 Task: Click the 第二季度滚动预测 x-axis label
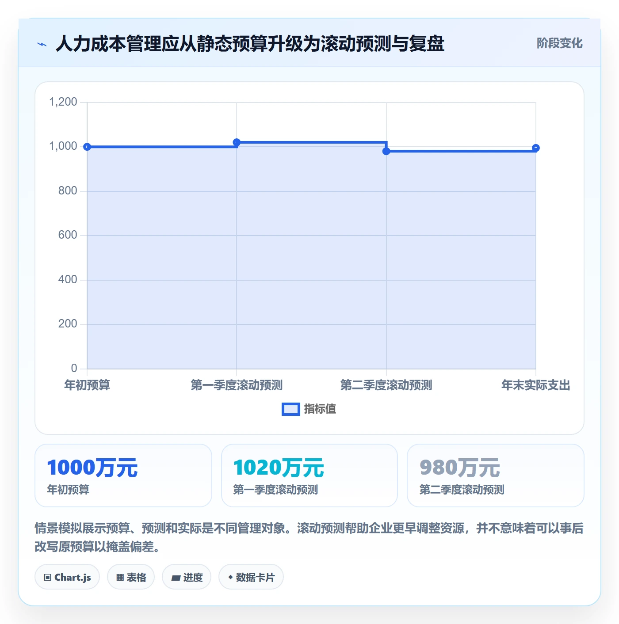pos(386,385)
